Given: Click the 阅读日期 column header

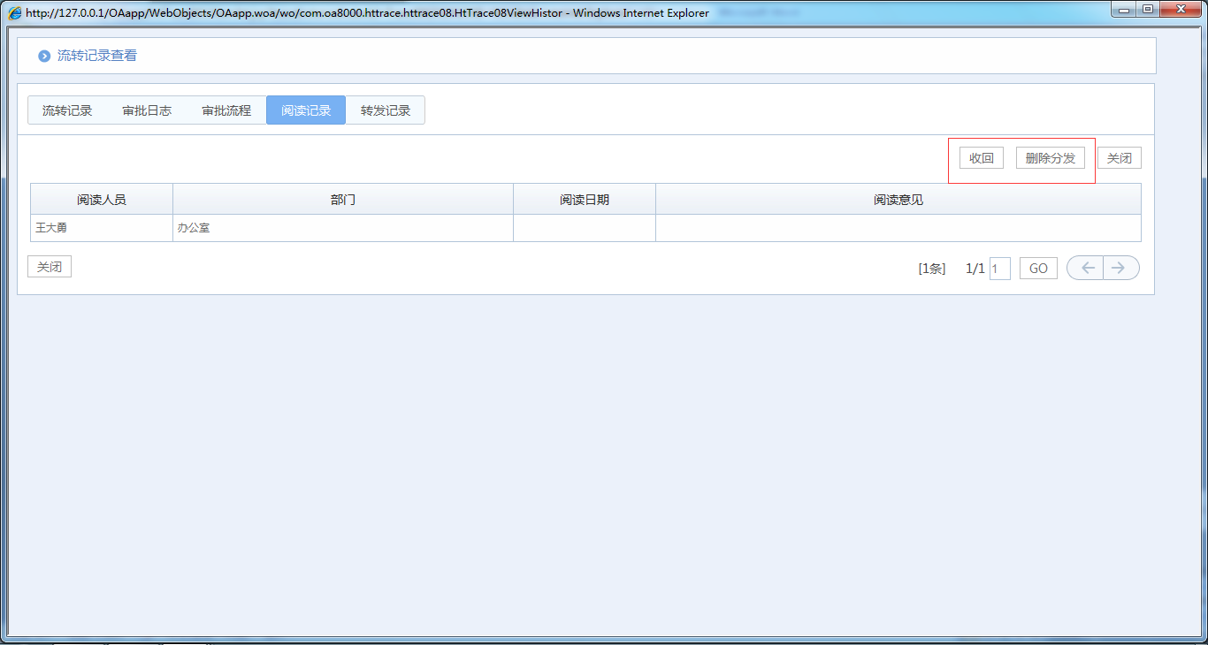Looking at the screenshot, I should [584, 200].
